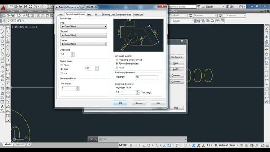
Task: Click Set Current in Dimension Style Manager
Action: point(176,57)
